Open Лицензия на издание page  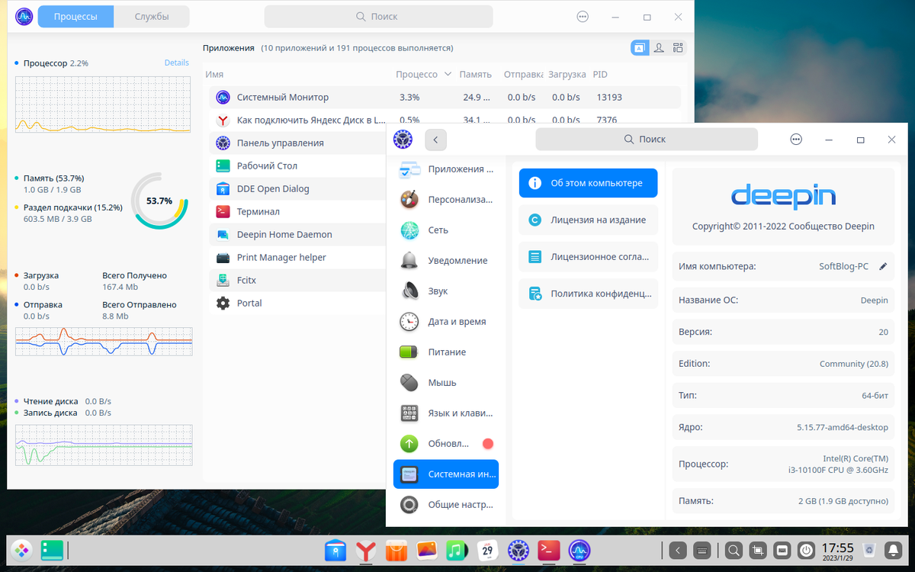click(588, 220)
